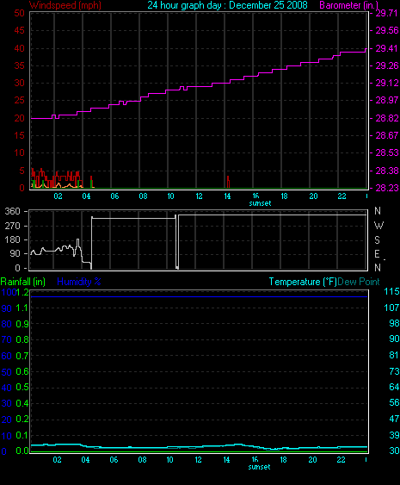Screen dimensions: 400x485
Task: Click the blue humidity line at 100%
Action: coord(200,296)
